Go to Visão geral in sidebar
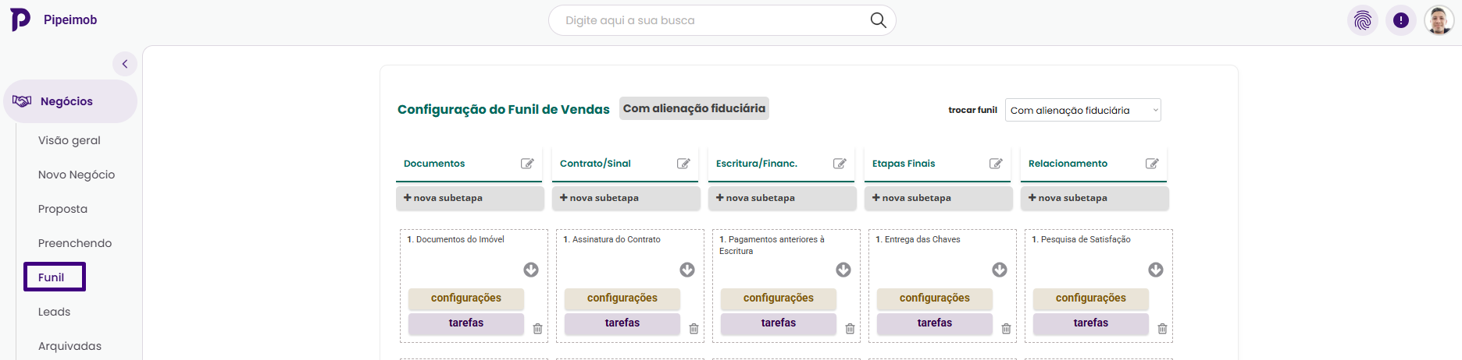Image resolution: width=1462 pixels, height=360 pixels. coord(70,140)
